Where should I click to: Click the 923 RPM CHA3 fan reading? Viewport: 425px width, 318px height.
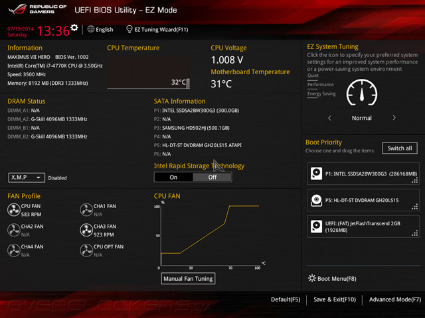pos(104,235)
